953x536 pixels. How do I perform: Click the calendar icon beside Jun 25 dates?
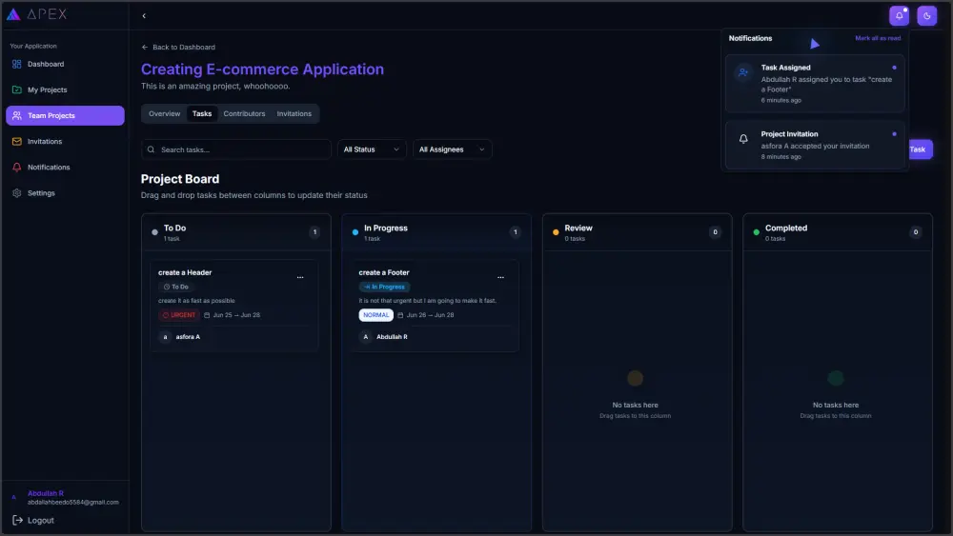pos(207,315)
